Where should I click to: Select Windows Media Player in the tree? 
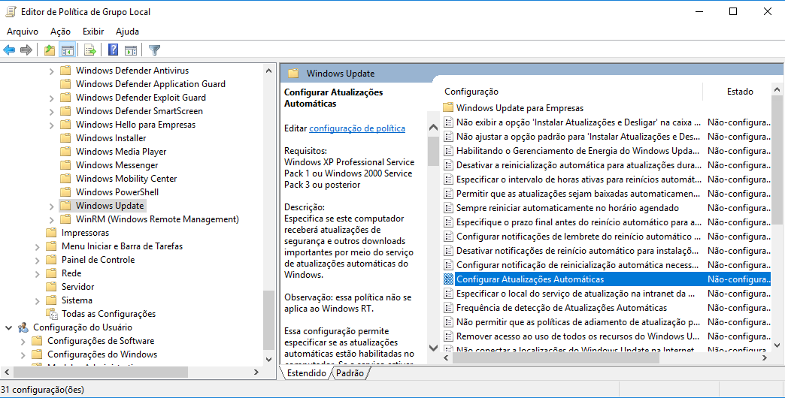click(120, 152)
